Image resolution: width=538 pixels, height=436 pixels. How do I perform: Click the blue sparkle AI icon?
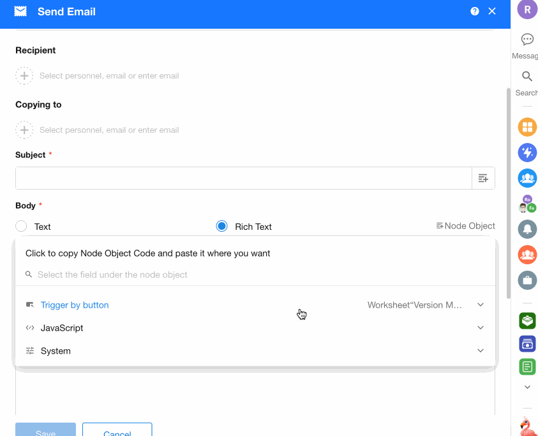click(x=527, y=153)
